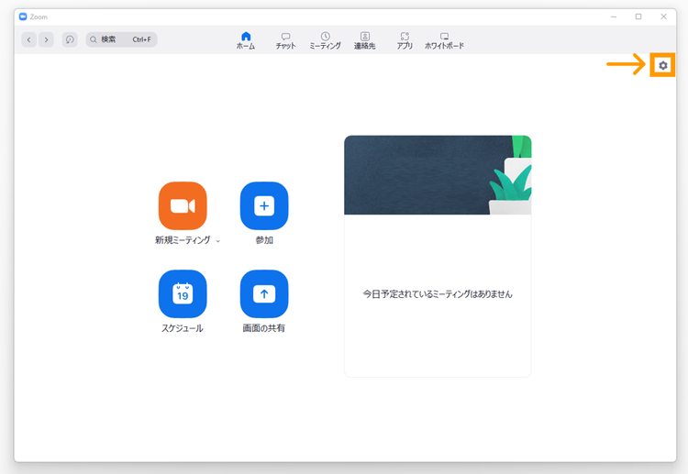Click the 今日予定されているミーティングはありません text
This screenshot has width=688, height=474.
pyautogui.click(x=438, y=294)
